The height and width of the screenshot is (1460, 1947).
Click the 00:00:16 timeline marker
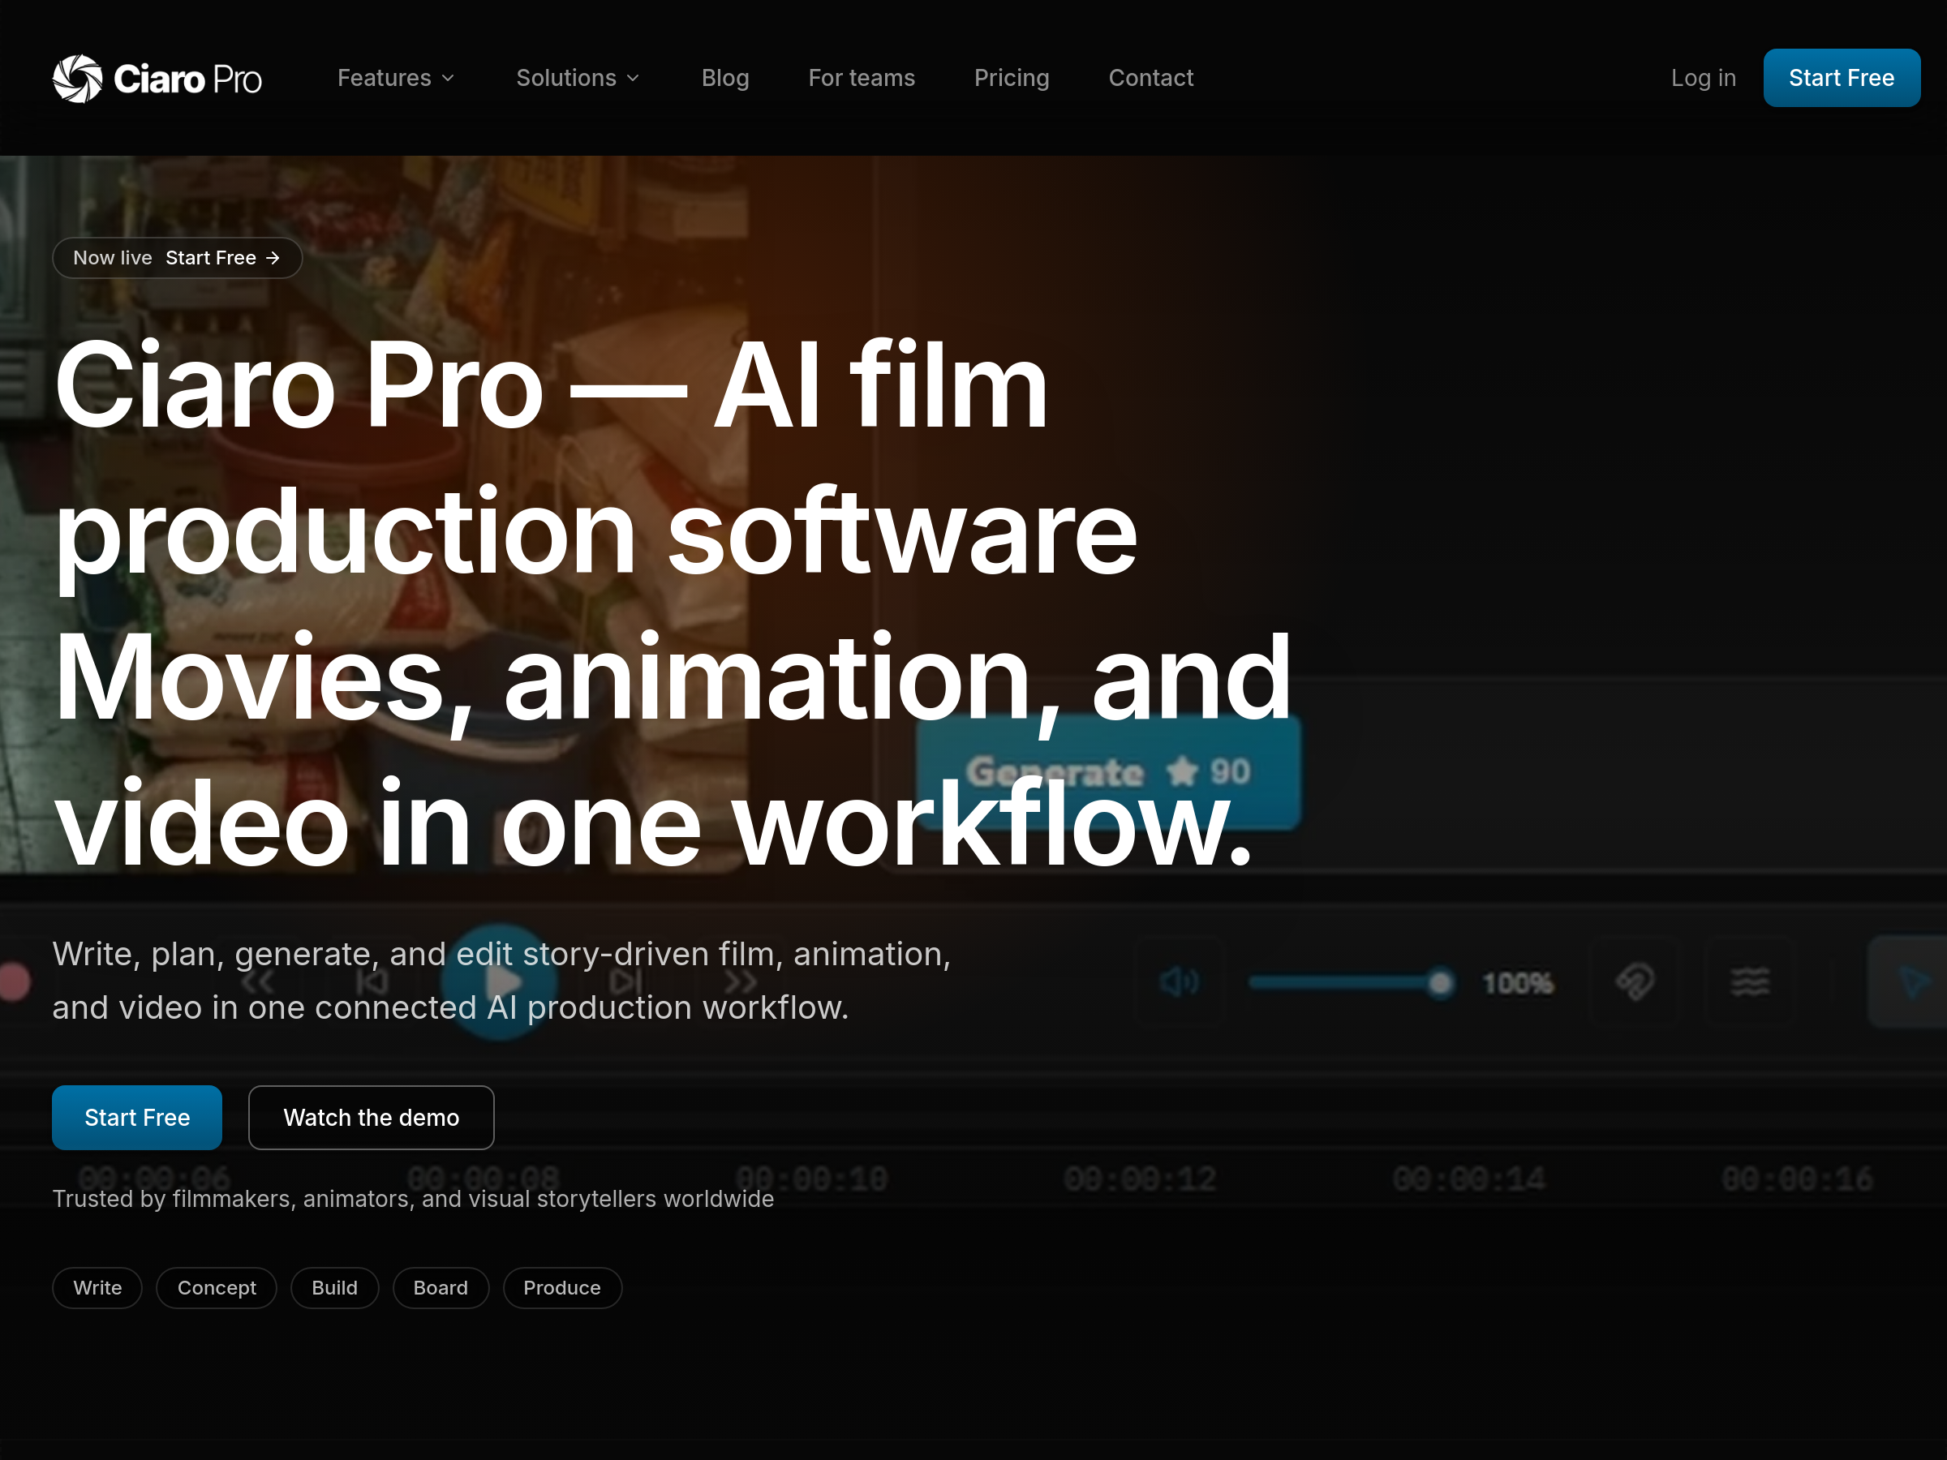click(1796, 1179)
